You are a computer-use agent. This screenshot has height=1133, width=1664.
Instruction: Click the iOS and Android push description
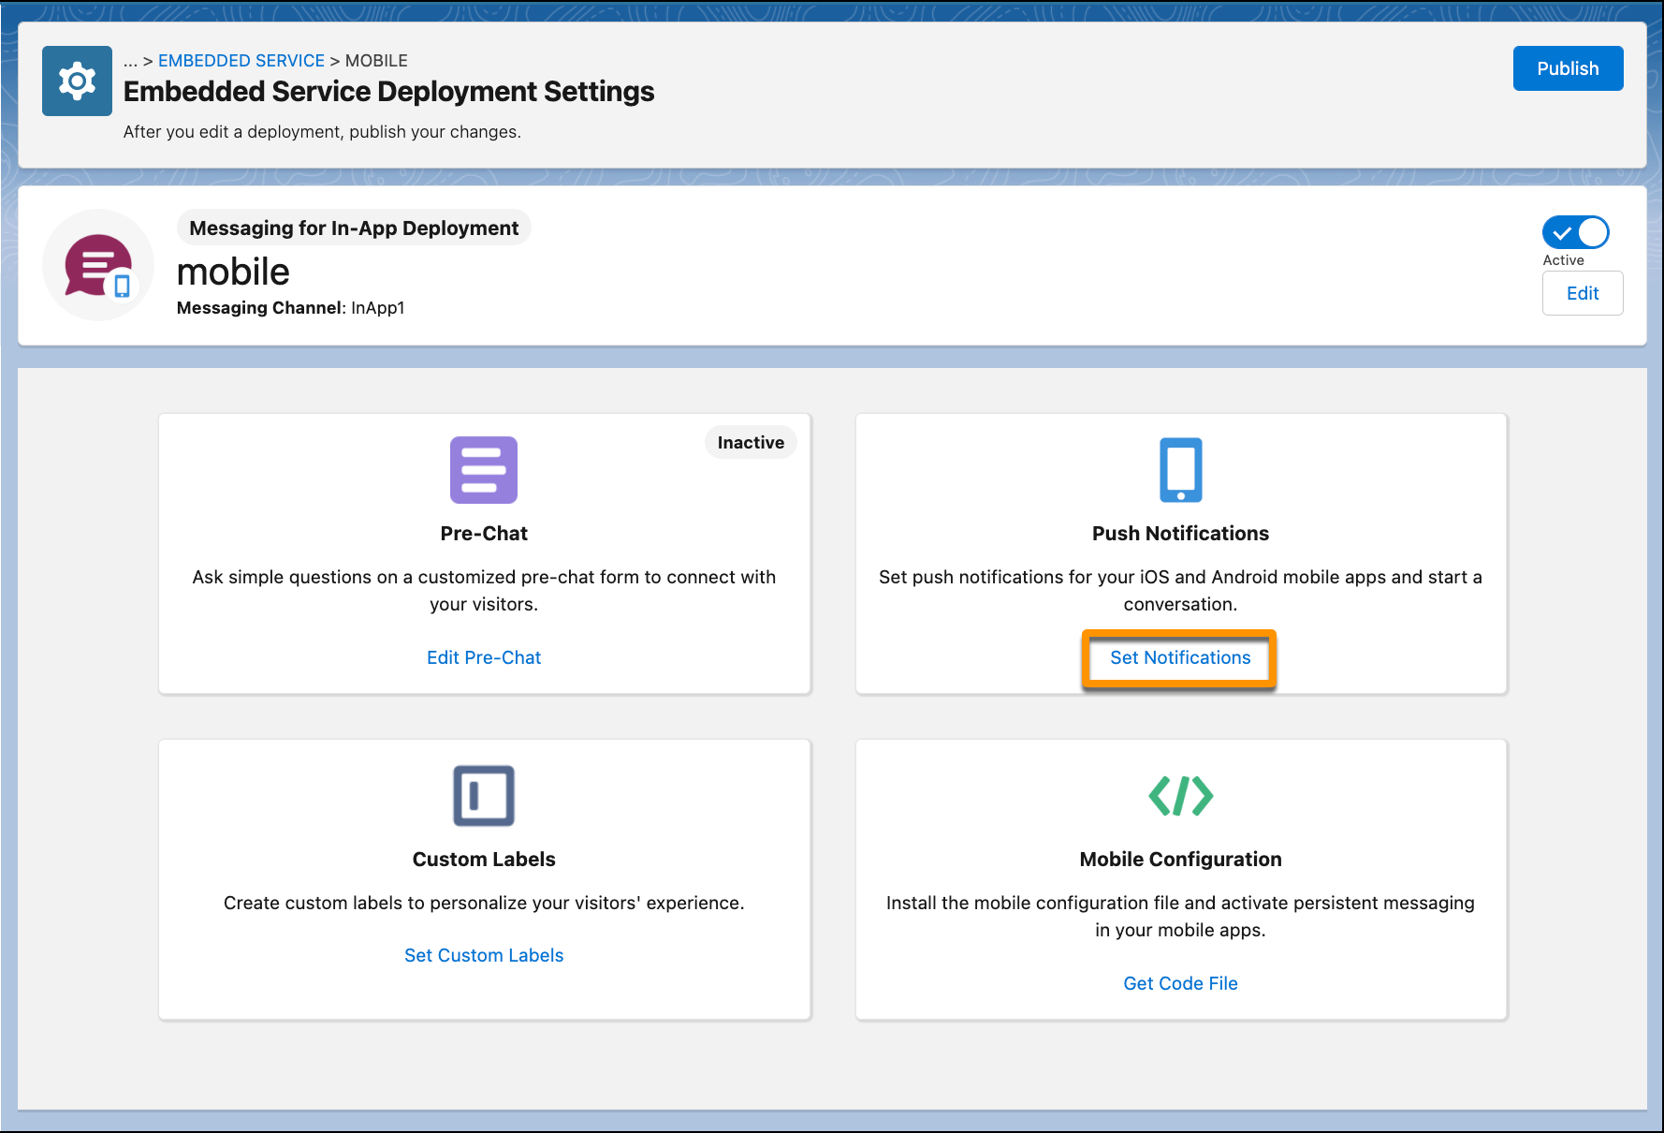coord(1180,591)
